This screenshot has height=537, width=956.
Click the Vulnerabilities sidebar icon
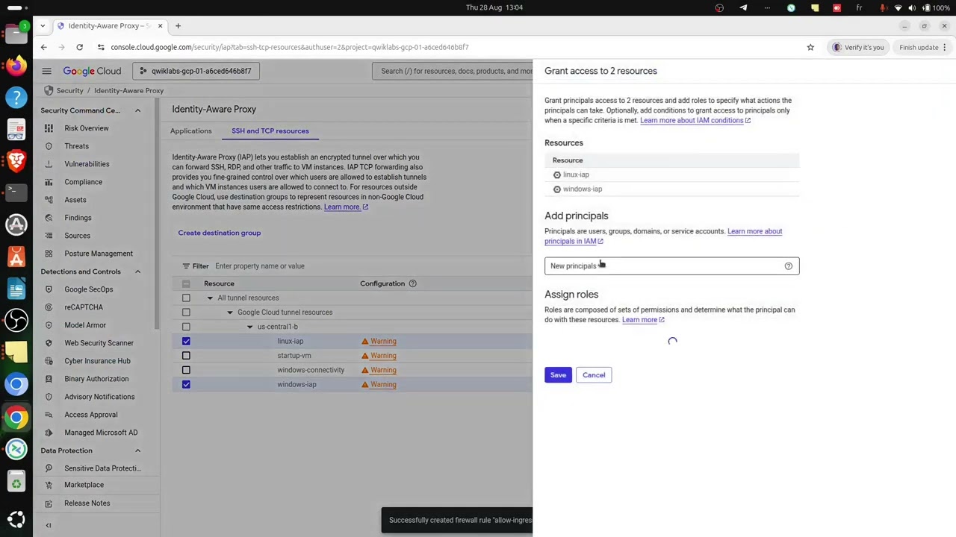49,164
